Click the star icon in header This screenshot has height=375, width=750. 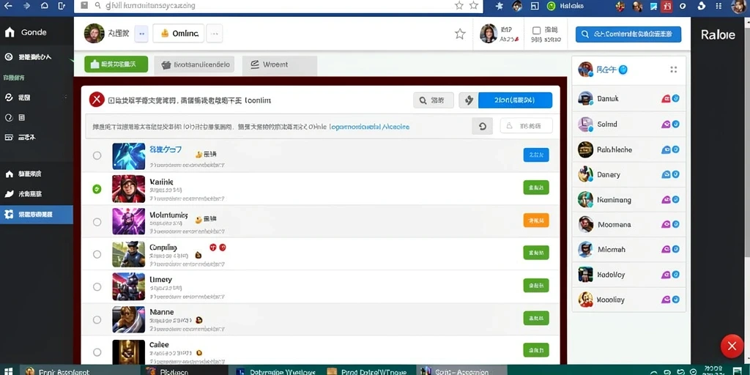(460, 34)
